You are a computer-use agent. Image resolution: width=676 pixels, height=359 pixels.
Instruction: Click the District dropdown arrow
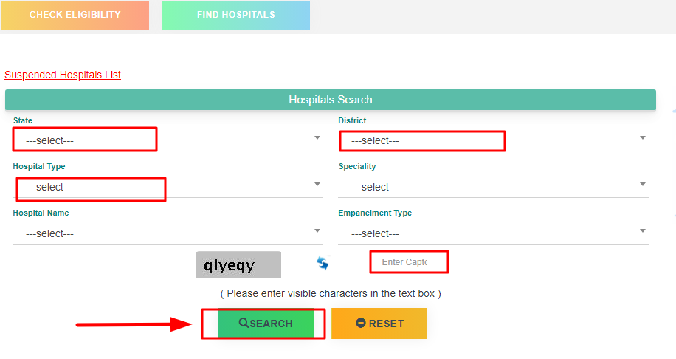(643, 137)
